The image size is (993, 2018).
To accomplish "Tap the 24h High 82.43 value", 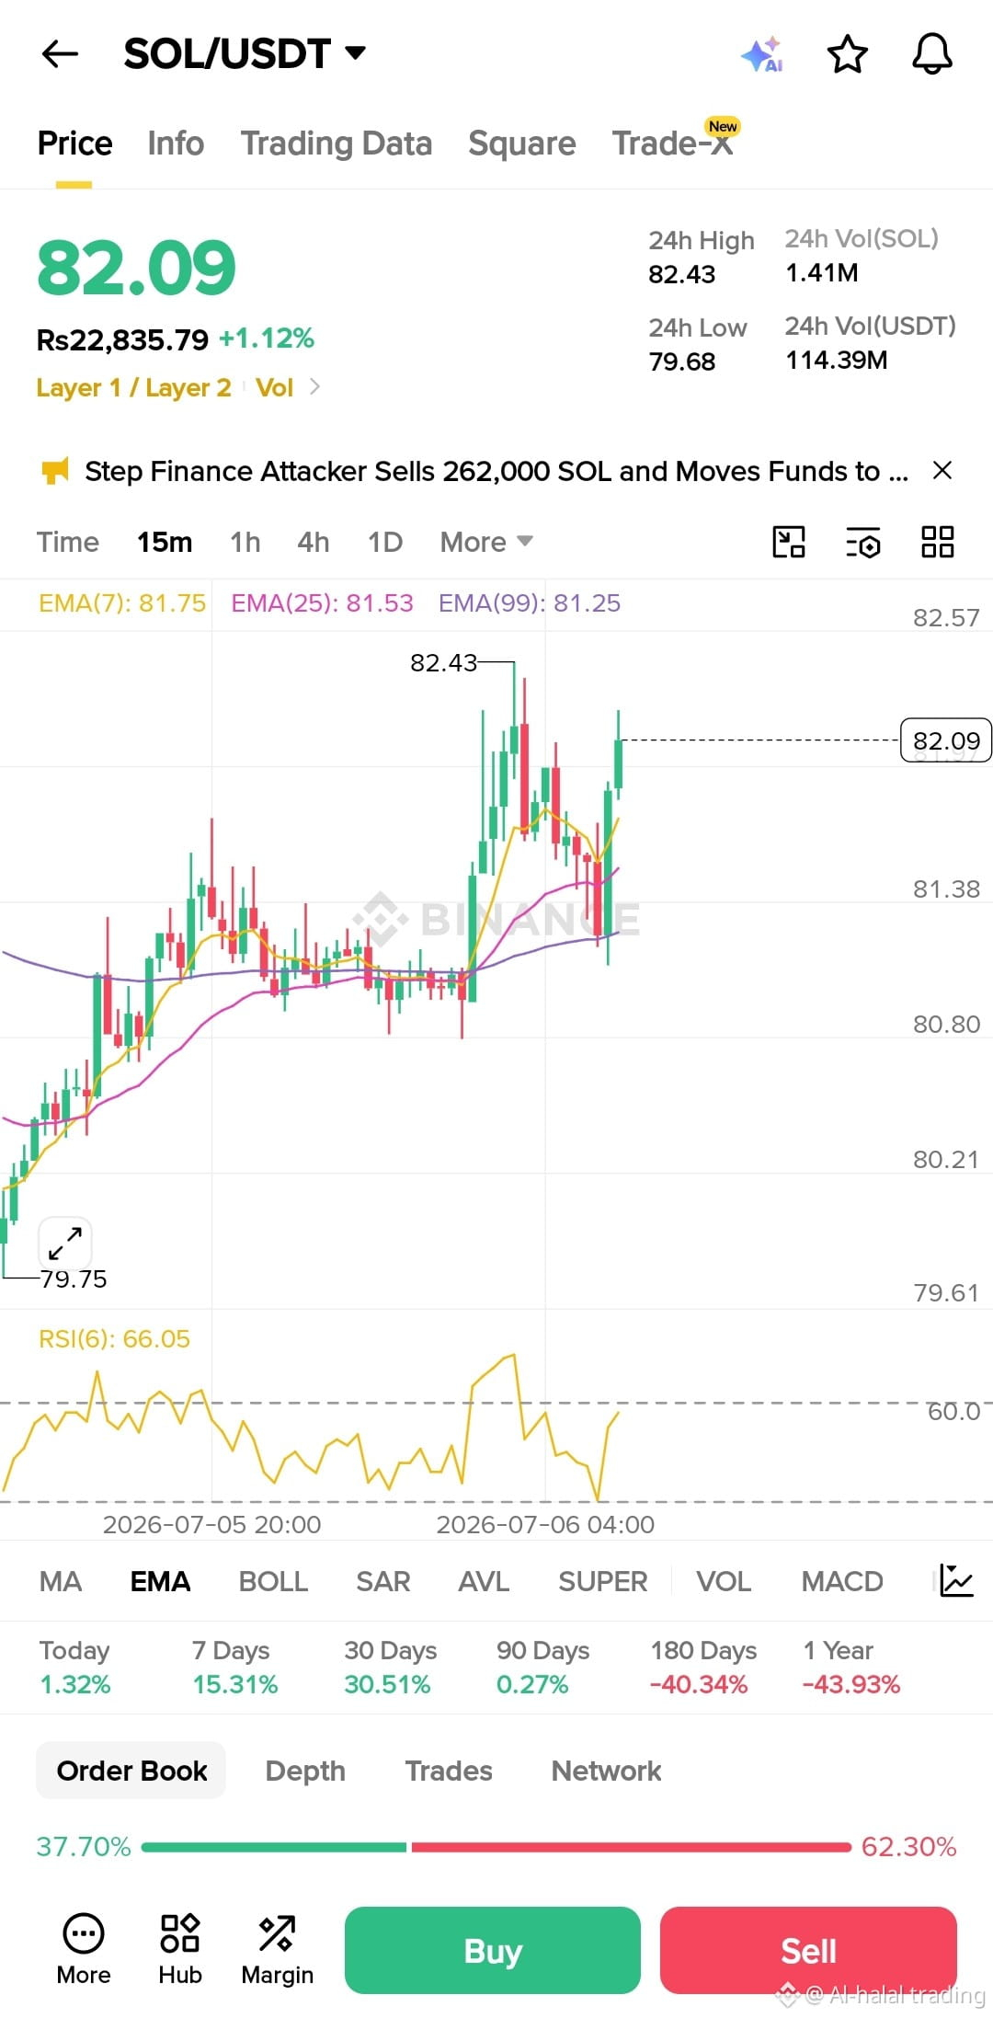I will coord(682,274).
